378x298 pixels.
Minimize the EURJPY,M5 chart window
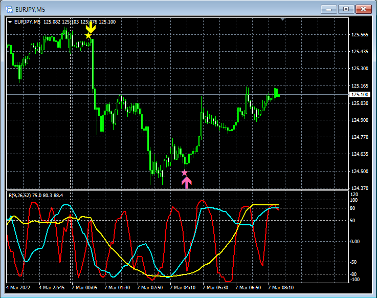(x=328, y=9)
